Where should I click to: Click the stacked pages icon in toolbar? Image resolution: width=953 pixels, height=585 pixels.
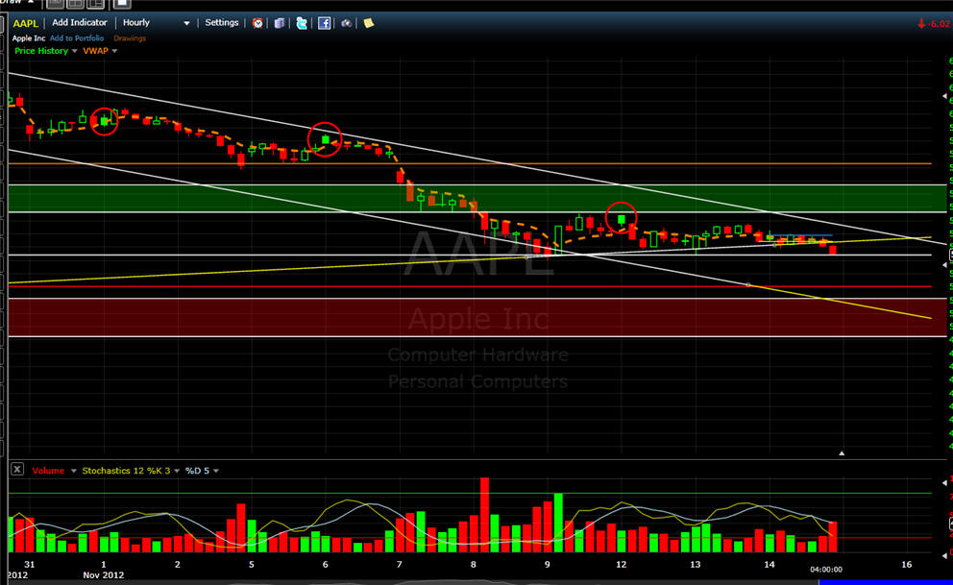(x=279, y=23)
